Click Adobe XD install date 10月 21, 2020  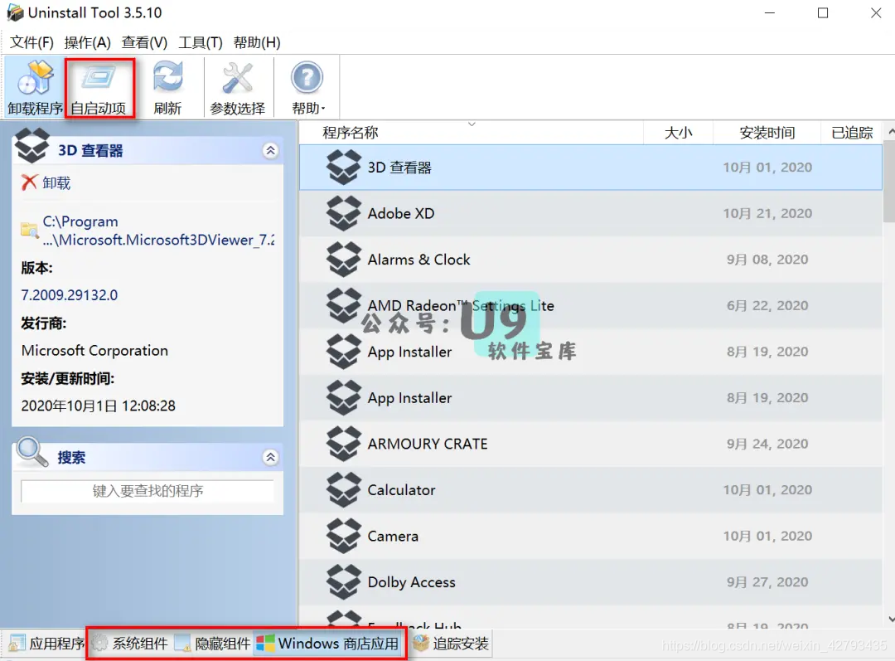point(767,213)
